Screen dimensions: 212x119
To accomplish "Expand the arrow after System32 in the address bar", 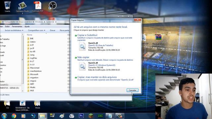I will [x=56, y=22].
